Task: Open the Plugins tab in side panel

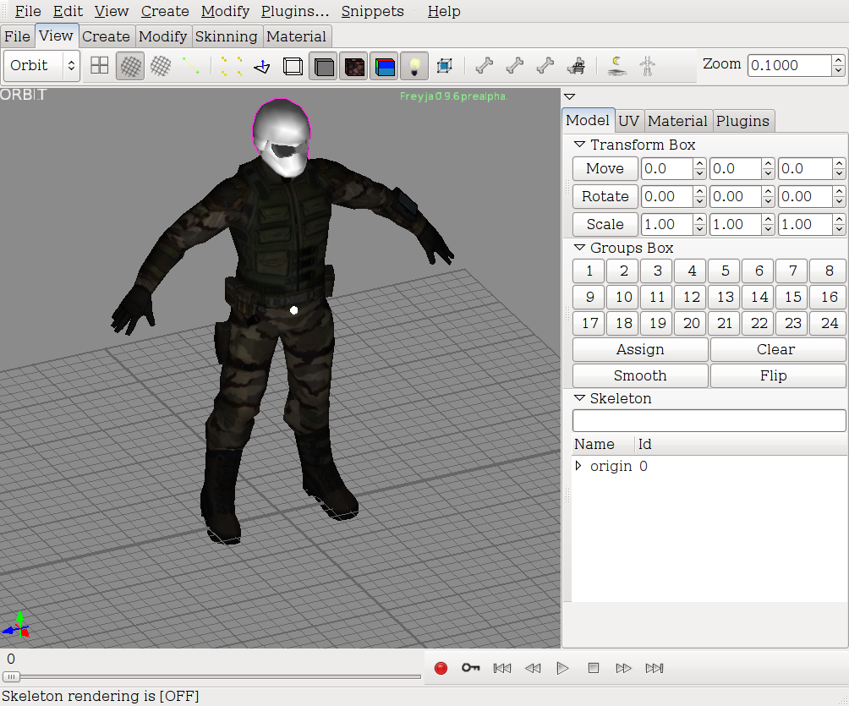Action: click(x=742, y=121)
